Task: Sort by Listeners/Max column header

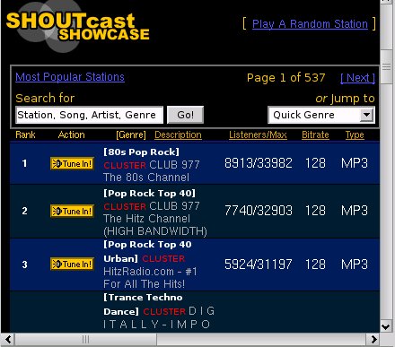Action: (258, 134)
